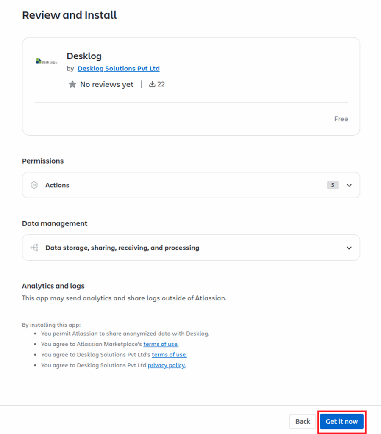Click the downloads count icon
The image size is (381, 434).
click(x=152, y=84)
